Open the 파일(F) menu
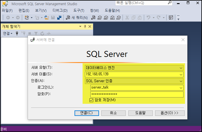This screenshot has width=202, height=132. [x=7, y=11]
